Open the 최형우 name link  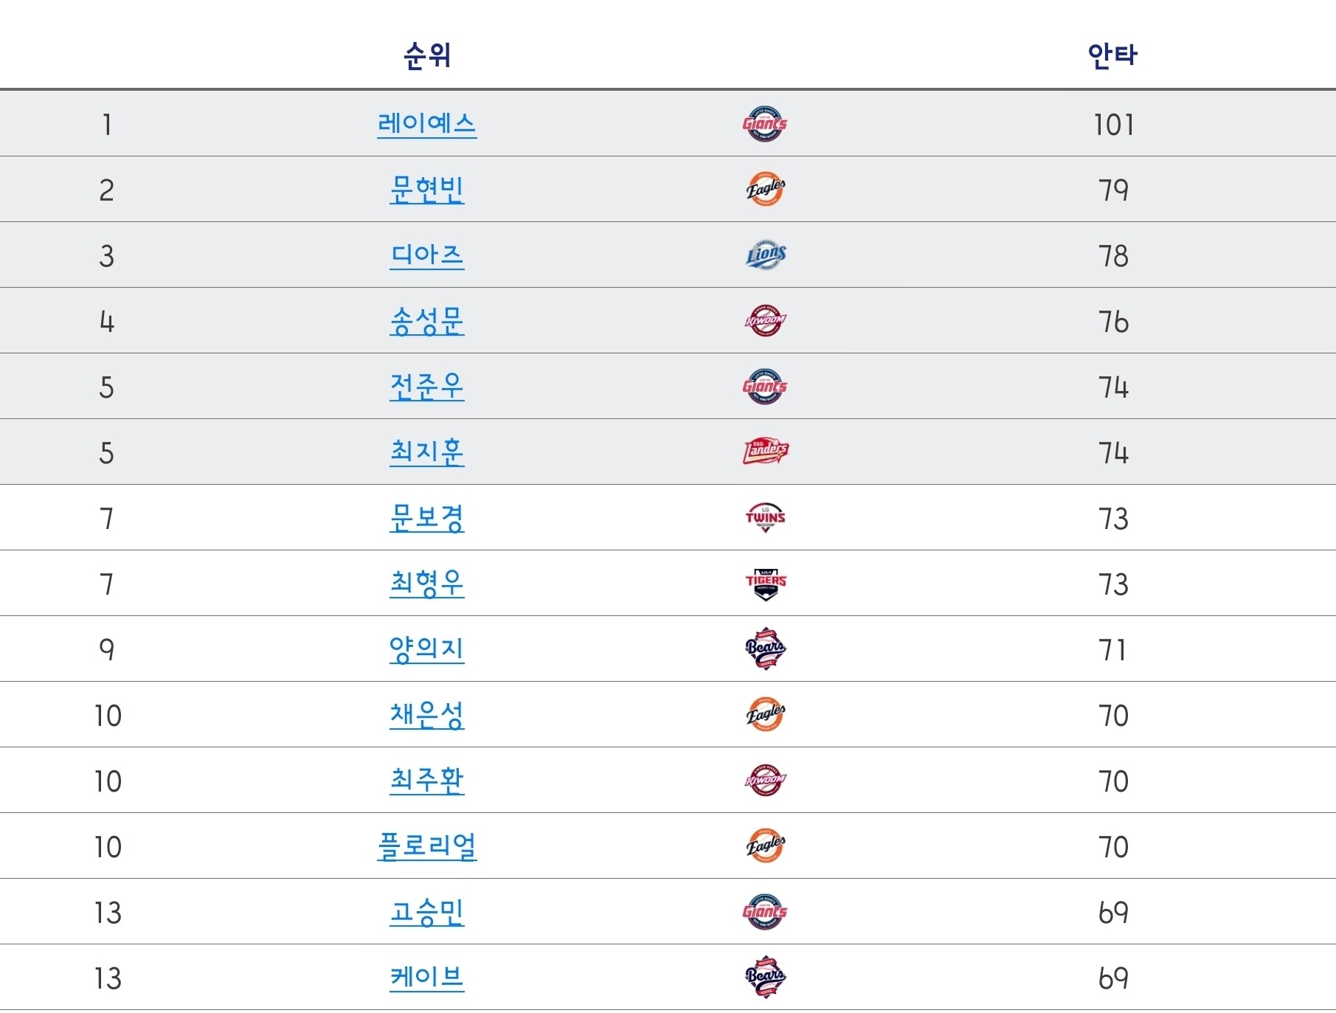click(x=426, y=584)
